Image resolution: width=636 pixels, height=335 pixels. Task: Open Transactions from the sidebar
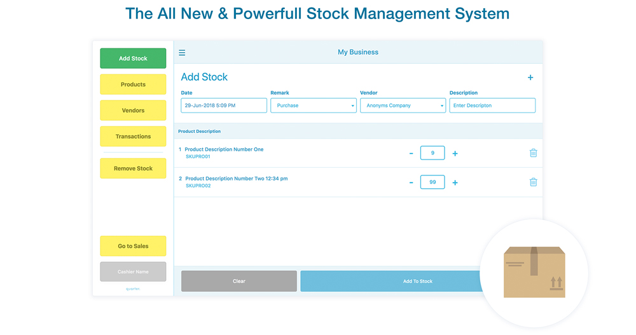tap(133, 137)
